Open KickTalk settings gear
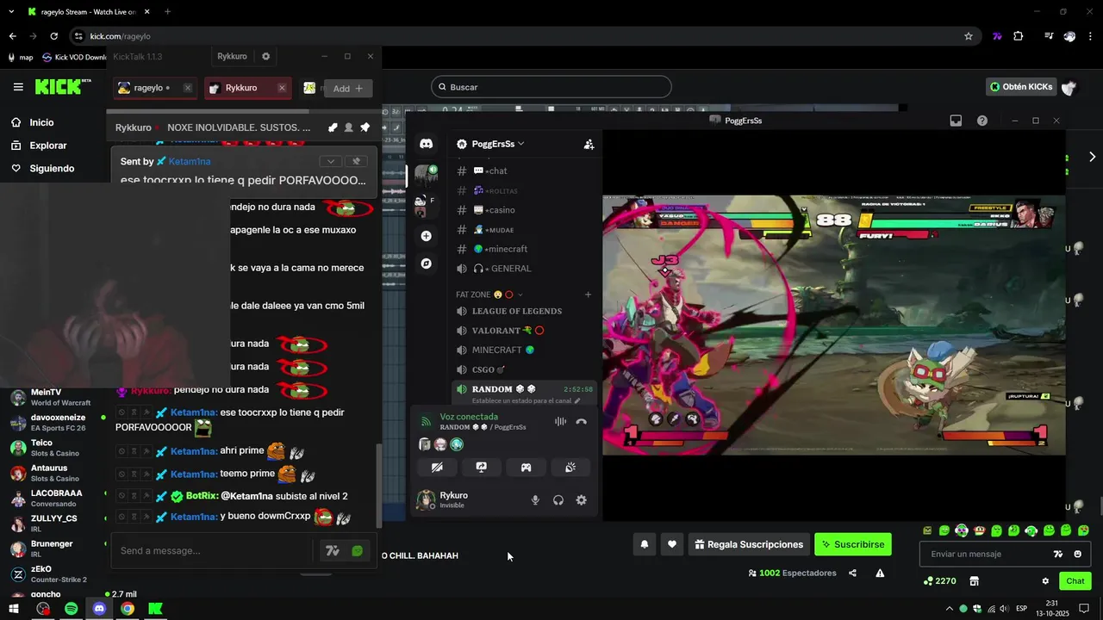Image resolution: width=1103 pixels, height=620 pixels. pos(265,56)
